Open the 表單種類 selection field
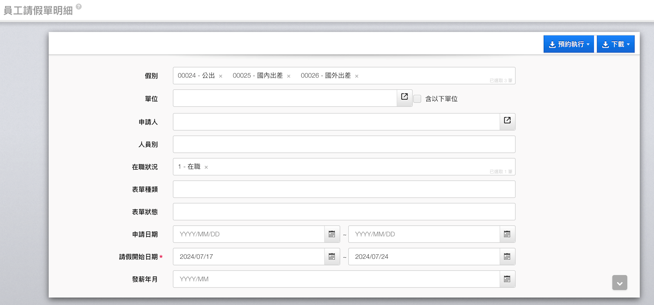654x305 pixels. (344, 189)
